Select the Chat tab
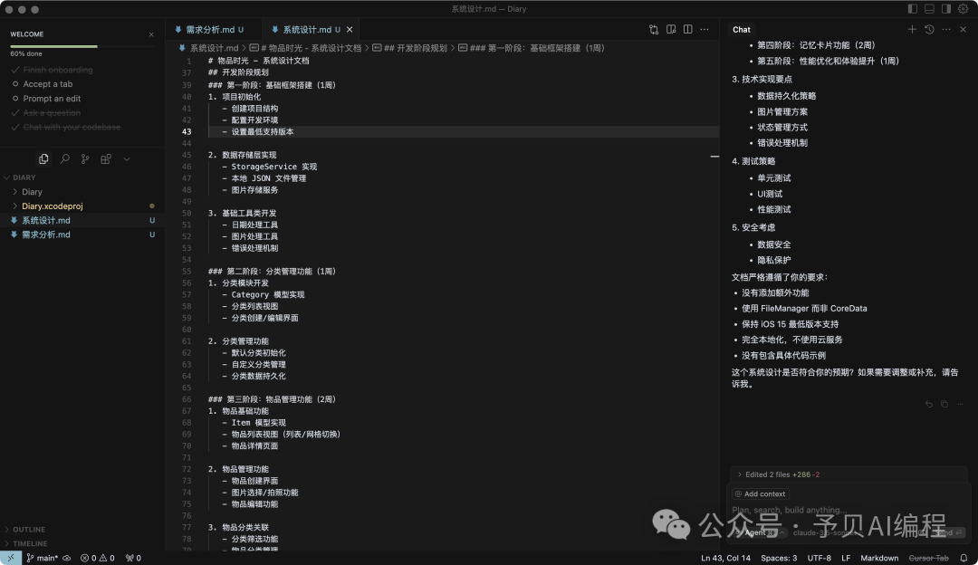The height and width of the screenshot is (565, 978). [741, 29]
